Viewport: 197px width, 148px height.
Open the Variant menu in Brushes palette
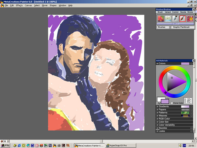click(x=168, y=12)
